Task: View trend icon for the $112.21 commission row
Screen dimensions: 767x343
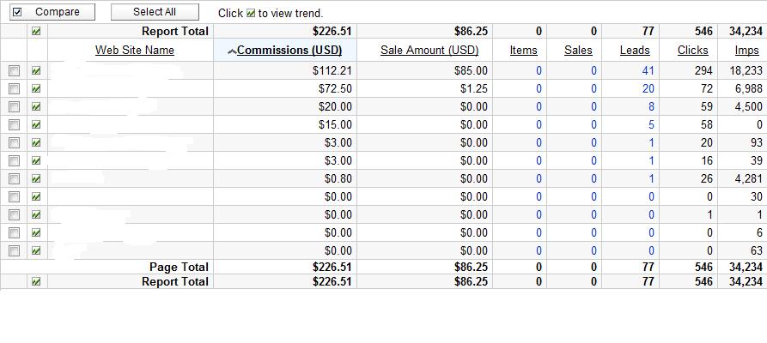Action: tap(36, 71)
